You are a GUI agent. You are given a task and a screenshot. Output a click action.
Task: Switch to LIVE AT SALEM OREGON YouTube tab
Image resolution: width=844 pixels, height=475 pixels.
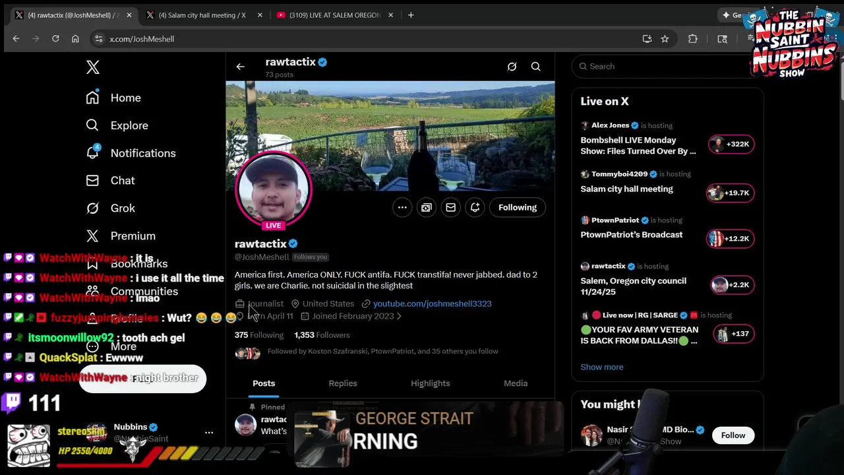(335, 15)
